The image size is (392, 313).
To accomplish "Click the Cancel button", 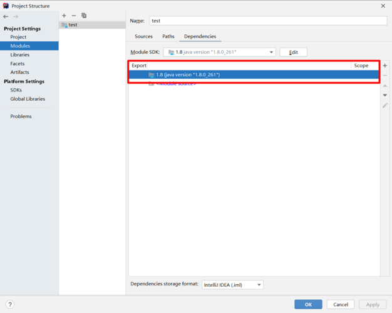I will [x=341, y=304].
